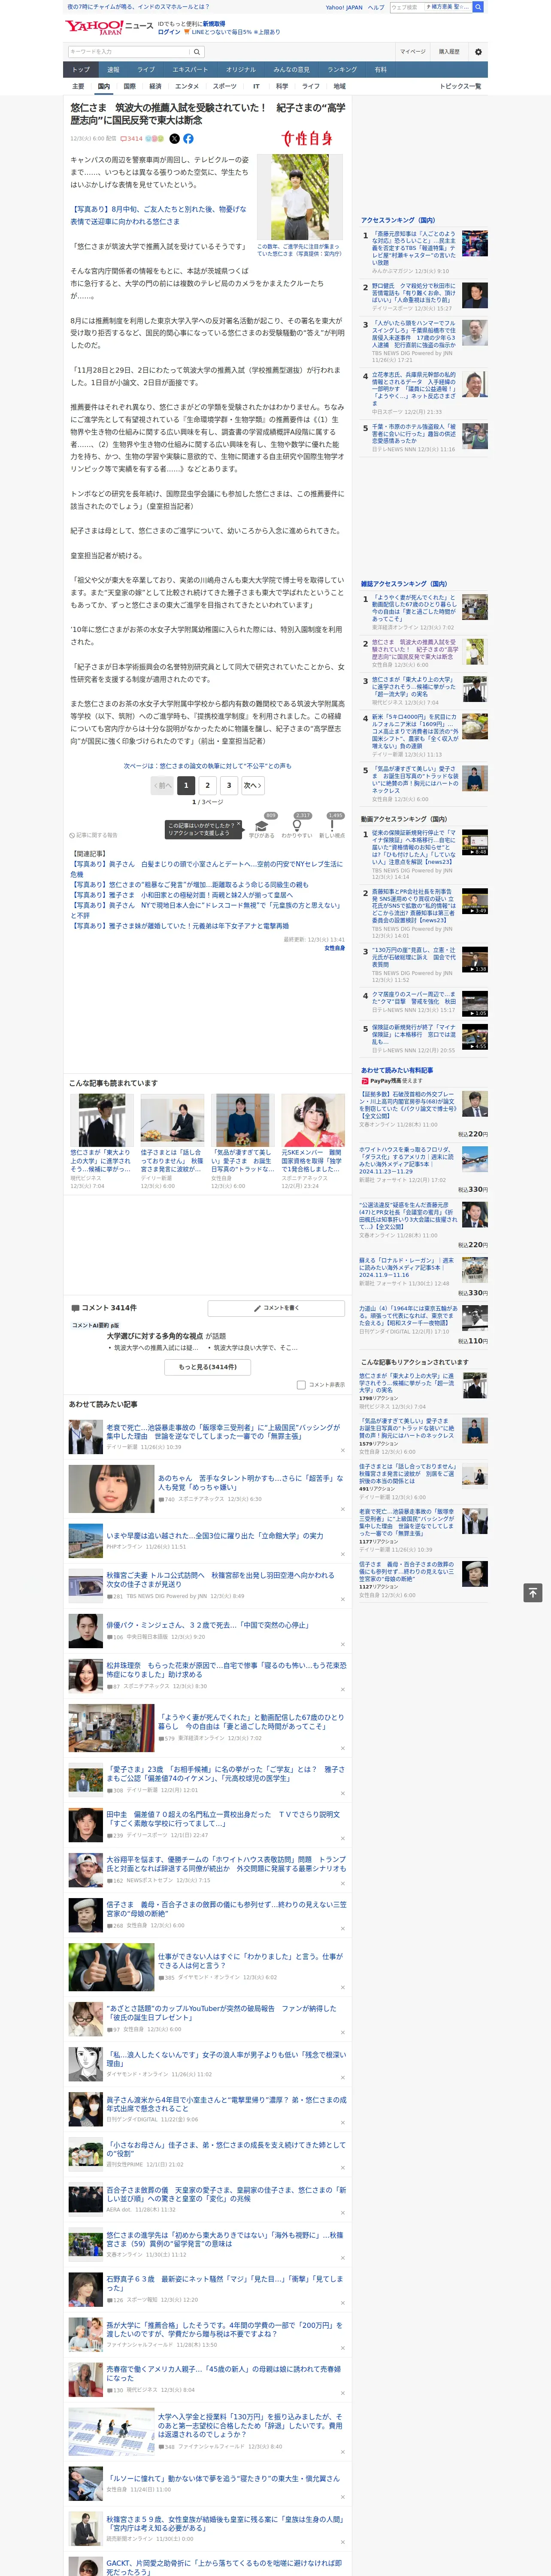Viewport: 551px width, 2576px height.
Task: Open 次ページは 悠仁さまの論文 link
Action: [x=208, y=766]
